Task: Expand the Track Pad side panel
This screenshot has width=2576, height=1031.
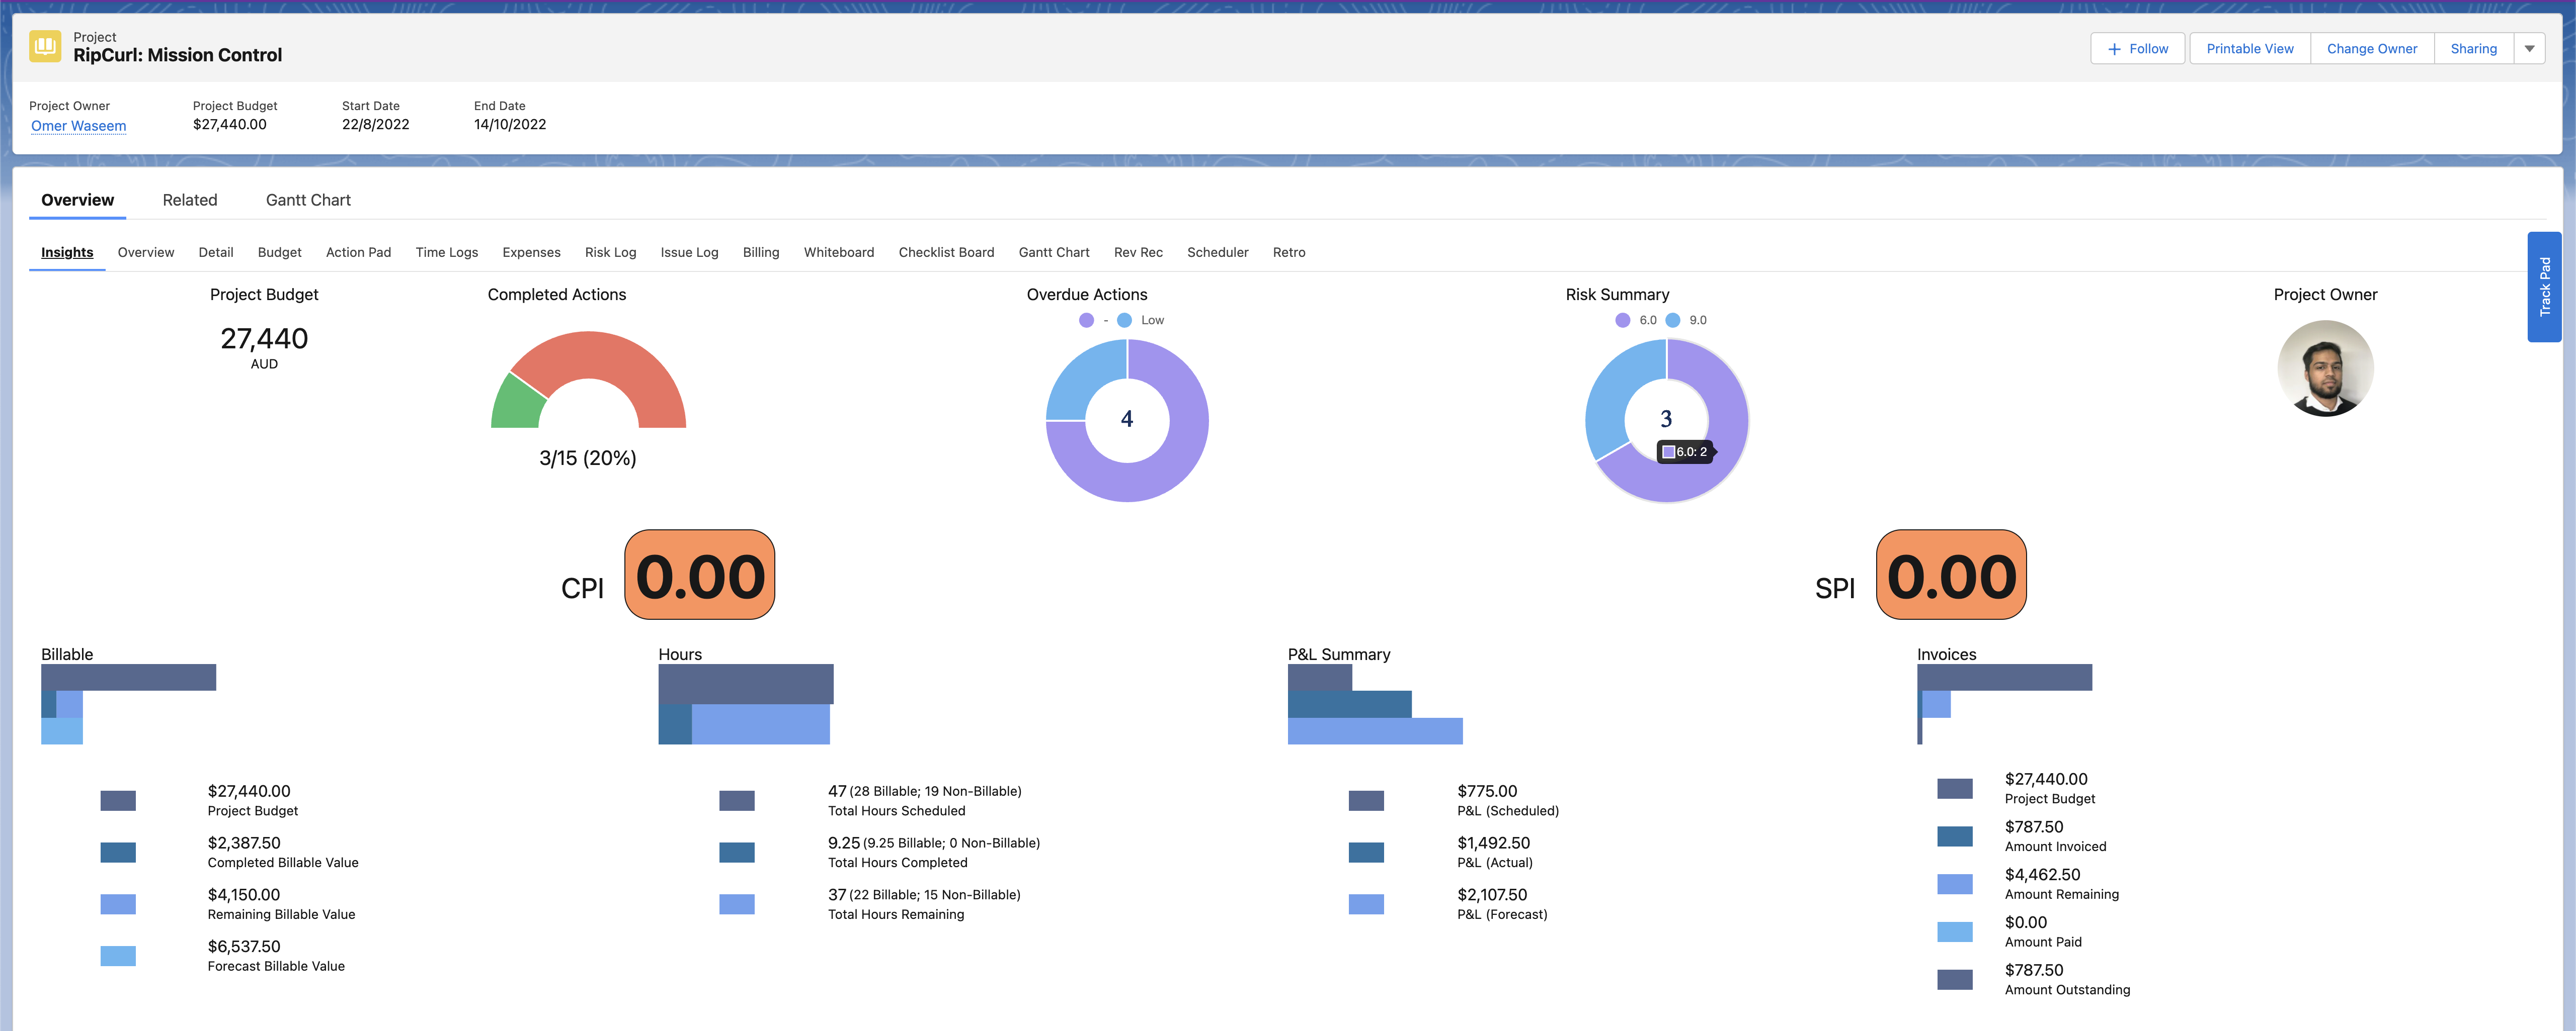Action: point(2545,288)
